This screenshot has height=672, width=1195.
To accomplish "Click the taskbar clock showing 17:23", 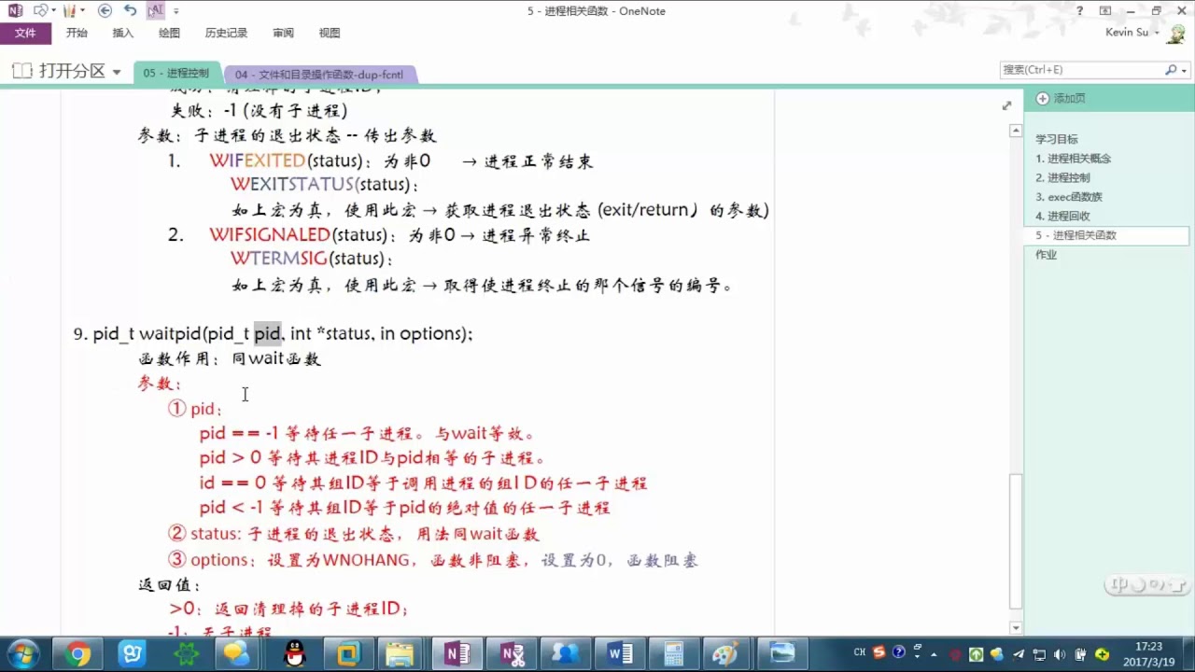I will [x=1149, y=653].
